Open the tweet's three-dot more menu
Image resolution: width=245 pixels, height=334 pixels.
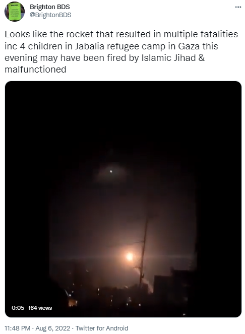pos(238,7)
